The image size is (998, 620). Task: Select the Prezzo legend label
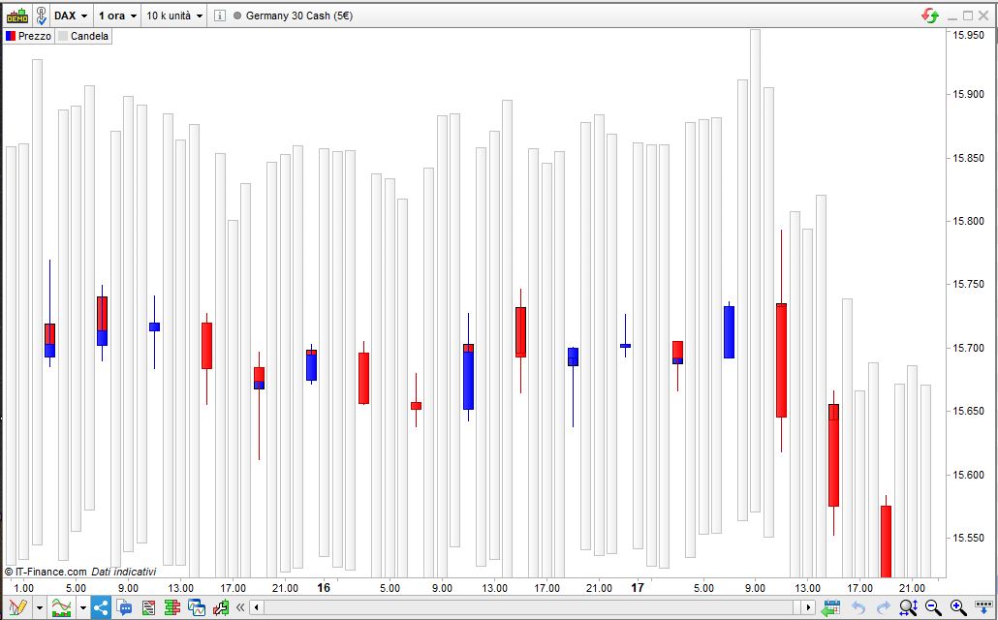coord(34,36)
